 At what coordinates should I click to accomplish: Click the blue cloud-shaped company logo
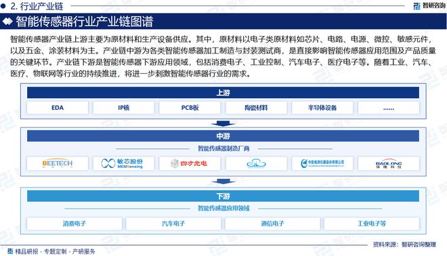click(x=256, y=163)
